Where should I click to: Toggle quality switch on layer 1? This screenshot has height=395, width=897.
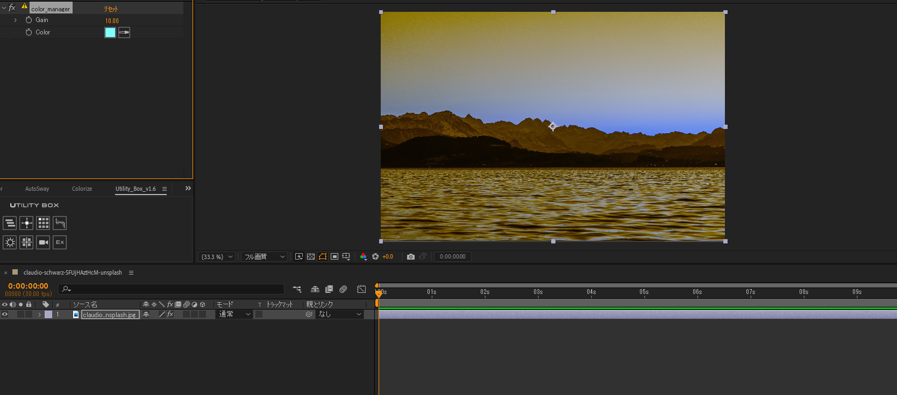coord(162,314)
